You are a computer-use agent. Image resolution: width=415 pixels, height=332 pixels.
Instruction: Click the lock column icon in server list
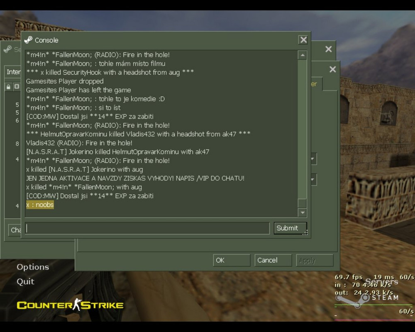(8, 87)
